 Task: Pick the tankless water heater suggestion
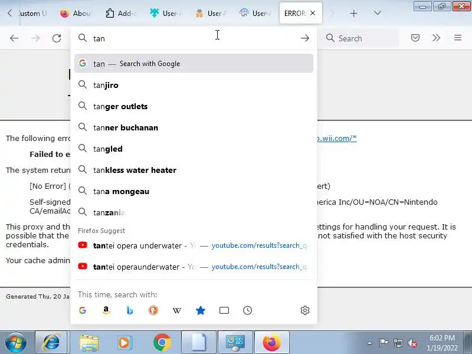(194, 170)
